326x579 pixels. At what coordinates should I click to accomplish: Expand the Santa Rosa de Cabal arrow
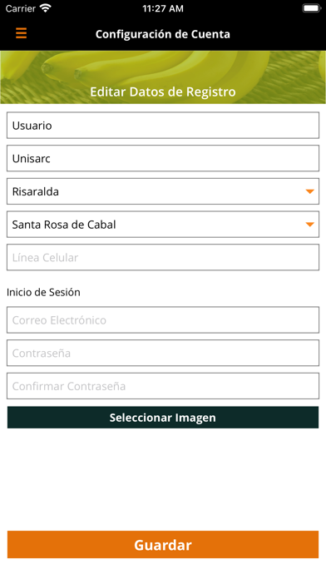point(309,224)
